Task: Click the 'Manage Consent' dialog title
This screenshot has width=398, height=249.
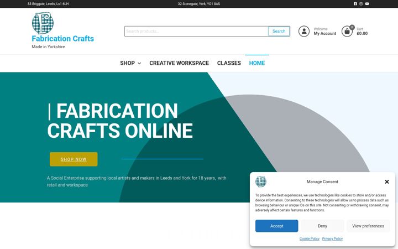Action: (322, 181)
